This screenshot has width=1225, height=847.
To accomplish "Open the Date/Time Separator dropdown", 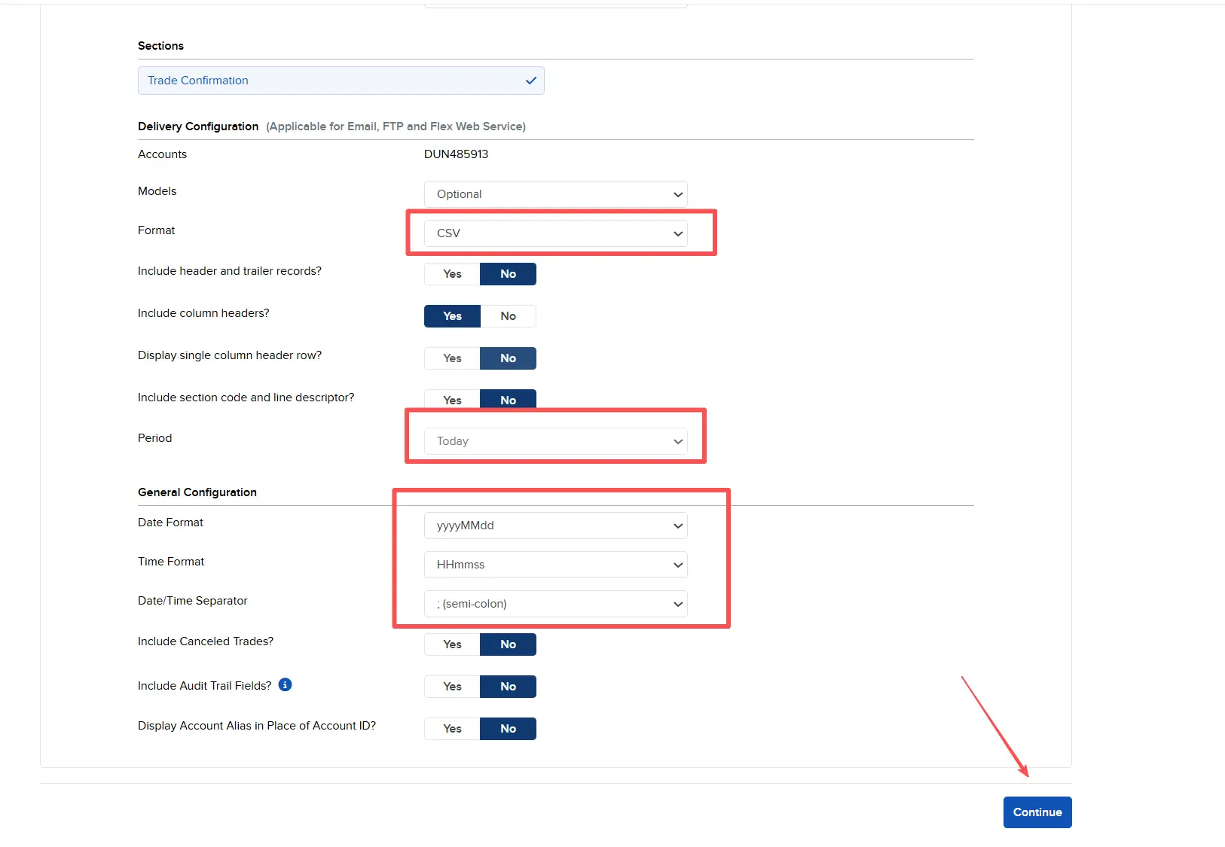I will 555,604.
